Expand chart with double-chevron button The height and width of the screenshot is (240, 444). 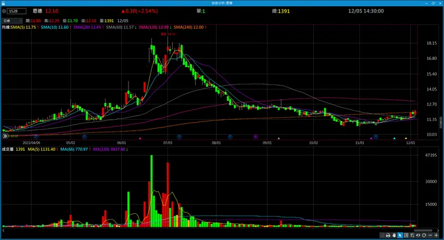(x=5, y=136)
